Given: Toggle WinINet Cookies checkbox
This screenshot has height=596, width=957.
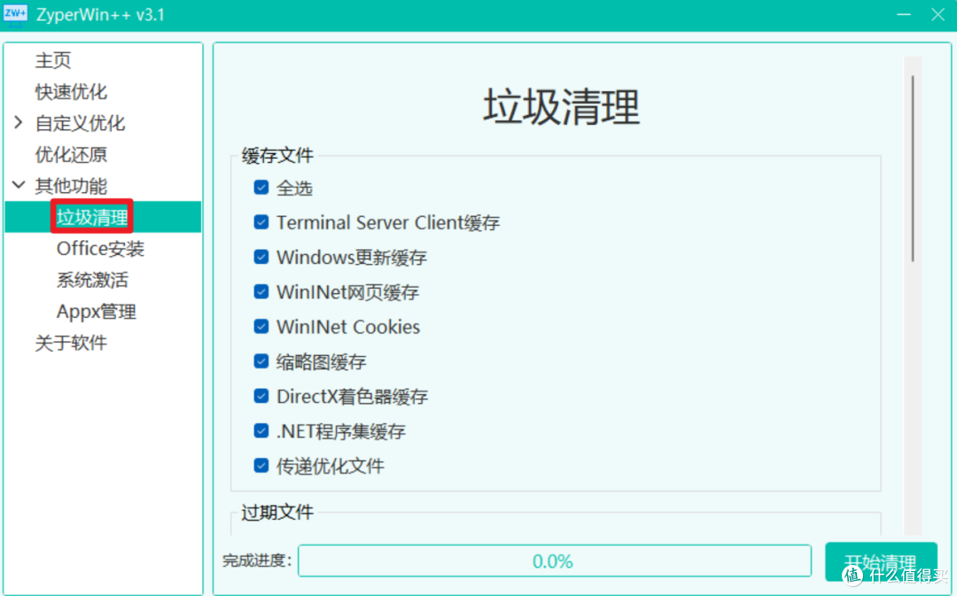Looking at the screenshot, I should coord(261,327).
